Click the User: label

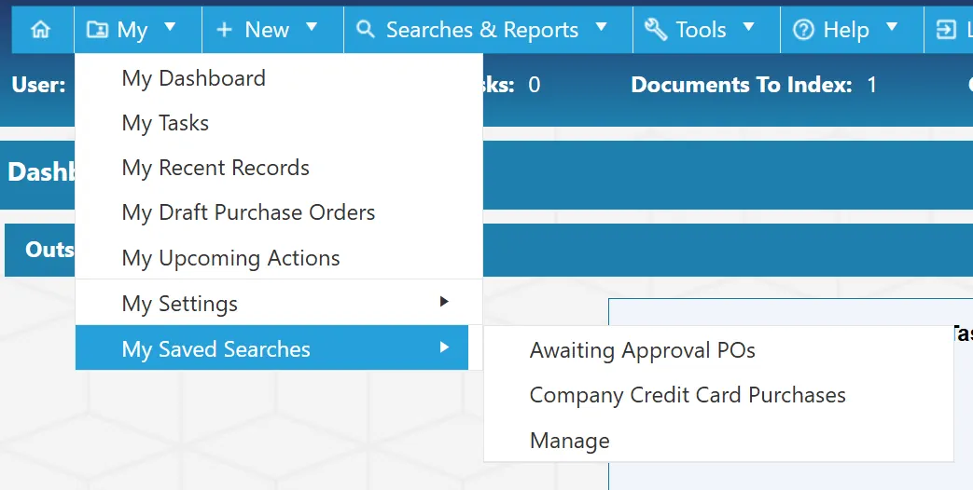(x=38, y=84)
